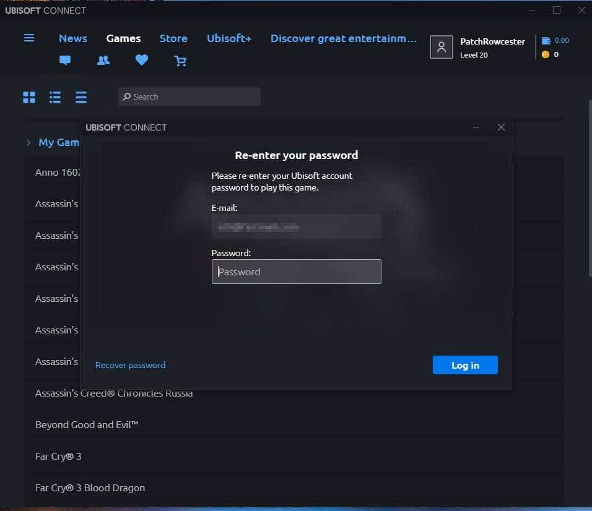
Task: Click the user avatar icon
Action: (442, 47)
